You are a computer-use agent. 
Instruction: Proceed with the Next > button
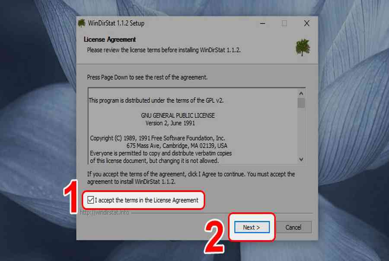coord(252,227)
